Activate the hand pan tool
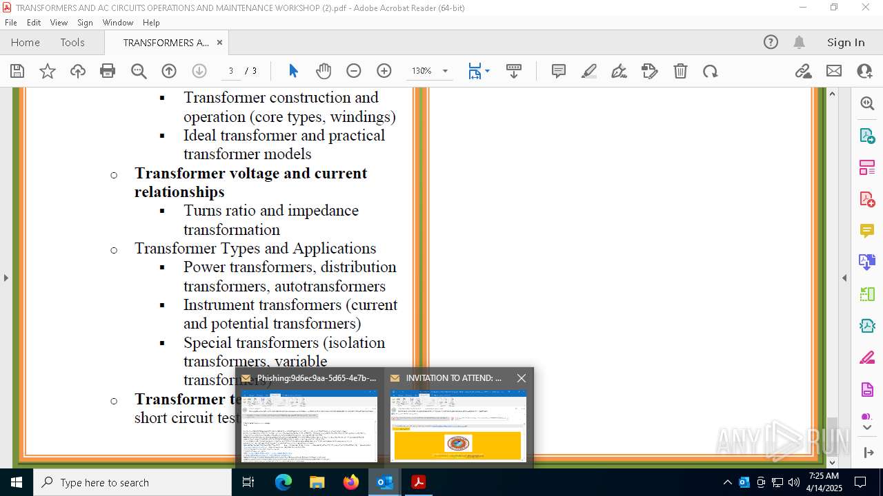Image resolution: width=883 pixels, height=496 pixels. 324,71
